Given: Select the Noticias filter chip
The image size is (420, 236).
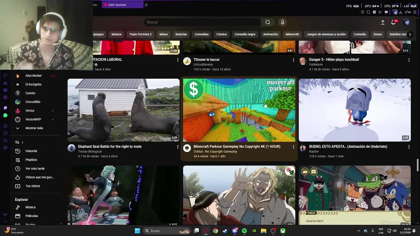Looking at the screenshot, I should click(x=181, y=34).
